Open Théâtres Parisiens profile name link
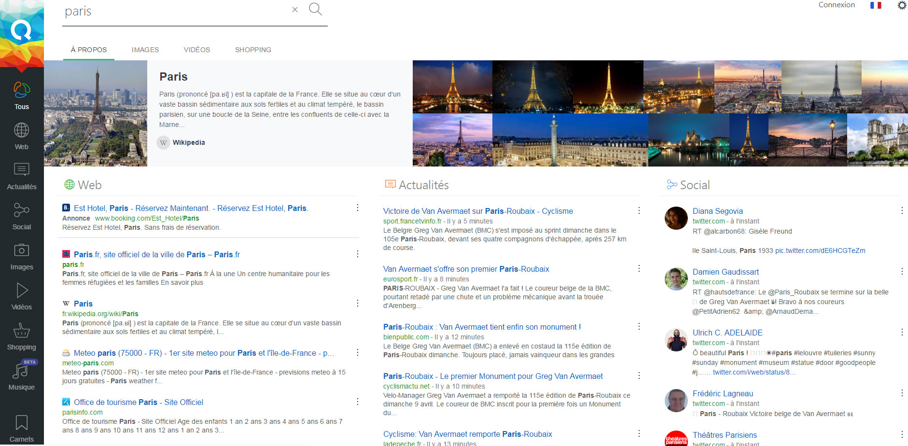The width and height of the screenshot is (908, 446). [725, 435]
